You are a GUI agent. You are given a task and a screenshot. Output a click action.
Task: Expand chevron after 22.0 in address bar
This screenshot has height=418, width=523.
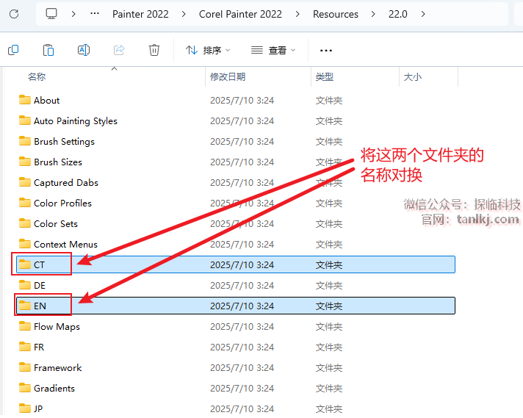[423, 14]
